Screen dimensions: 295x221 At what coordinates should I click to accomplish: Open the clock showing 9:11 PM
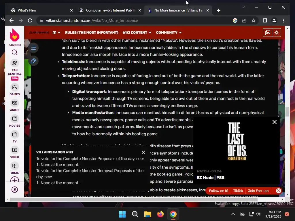click(273, 214)
